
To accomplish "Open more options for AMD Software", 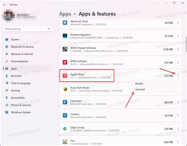I will pos(178,62).
